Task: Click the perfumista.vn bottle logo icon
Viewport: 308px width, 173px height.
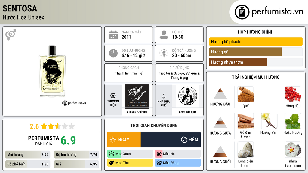Action: (242, 12)
